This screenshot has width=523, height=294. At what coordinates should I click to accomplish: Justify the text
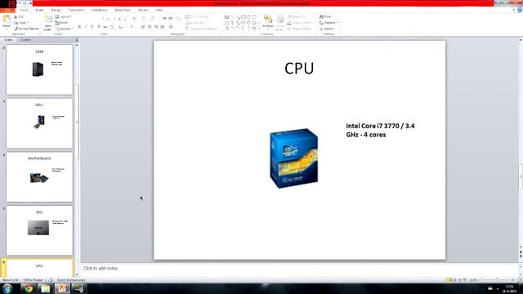[x=163, y=27]
